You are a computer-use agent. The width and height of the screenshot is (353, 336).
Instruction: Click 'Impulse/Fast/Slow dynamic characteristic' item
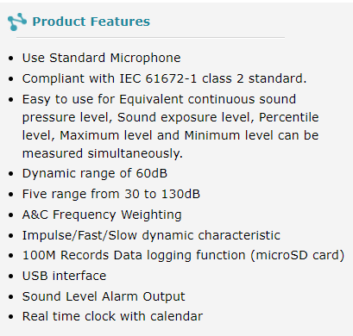(151, 235)
